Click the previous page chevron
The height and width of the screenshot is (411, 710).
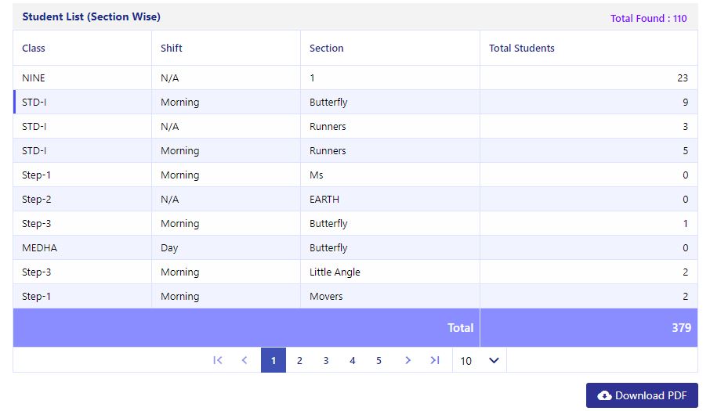245,360
